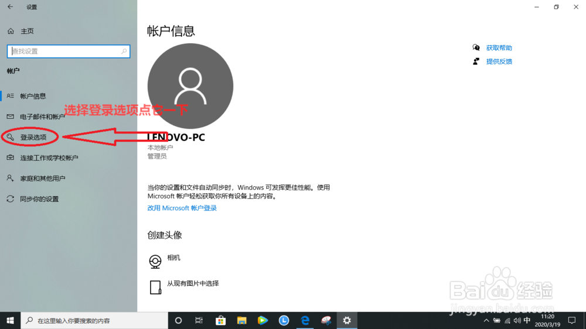Open 提供反馈 link
586x329 pixels.
tap(499, 61)
